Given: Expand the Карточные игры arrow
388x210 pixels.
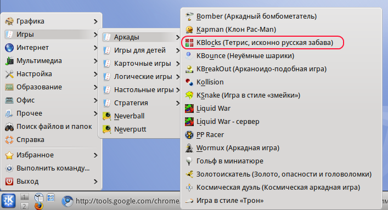Looking at the screenshot, I should pyautogui.click(x=177, y=64).
